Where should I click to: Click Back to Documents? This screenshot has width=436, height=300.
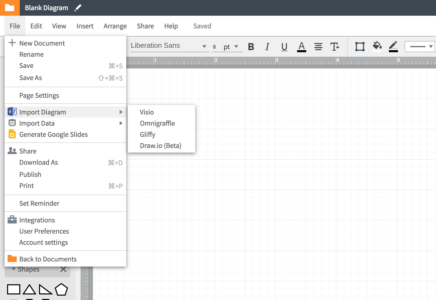pos(48,259)
